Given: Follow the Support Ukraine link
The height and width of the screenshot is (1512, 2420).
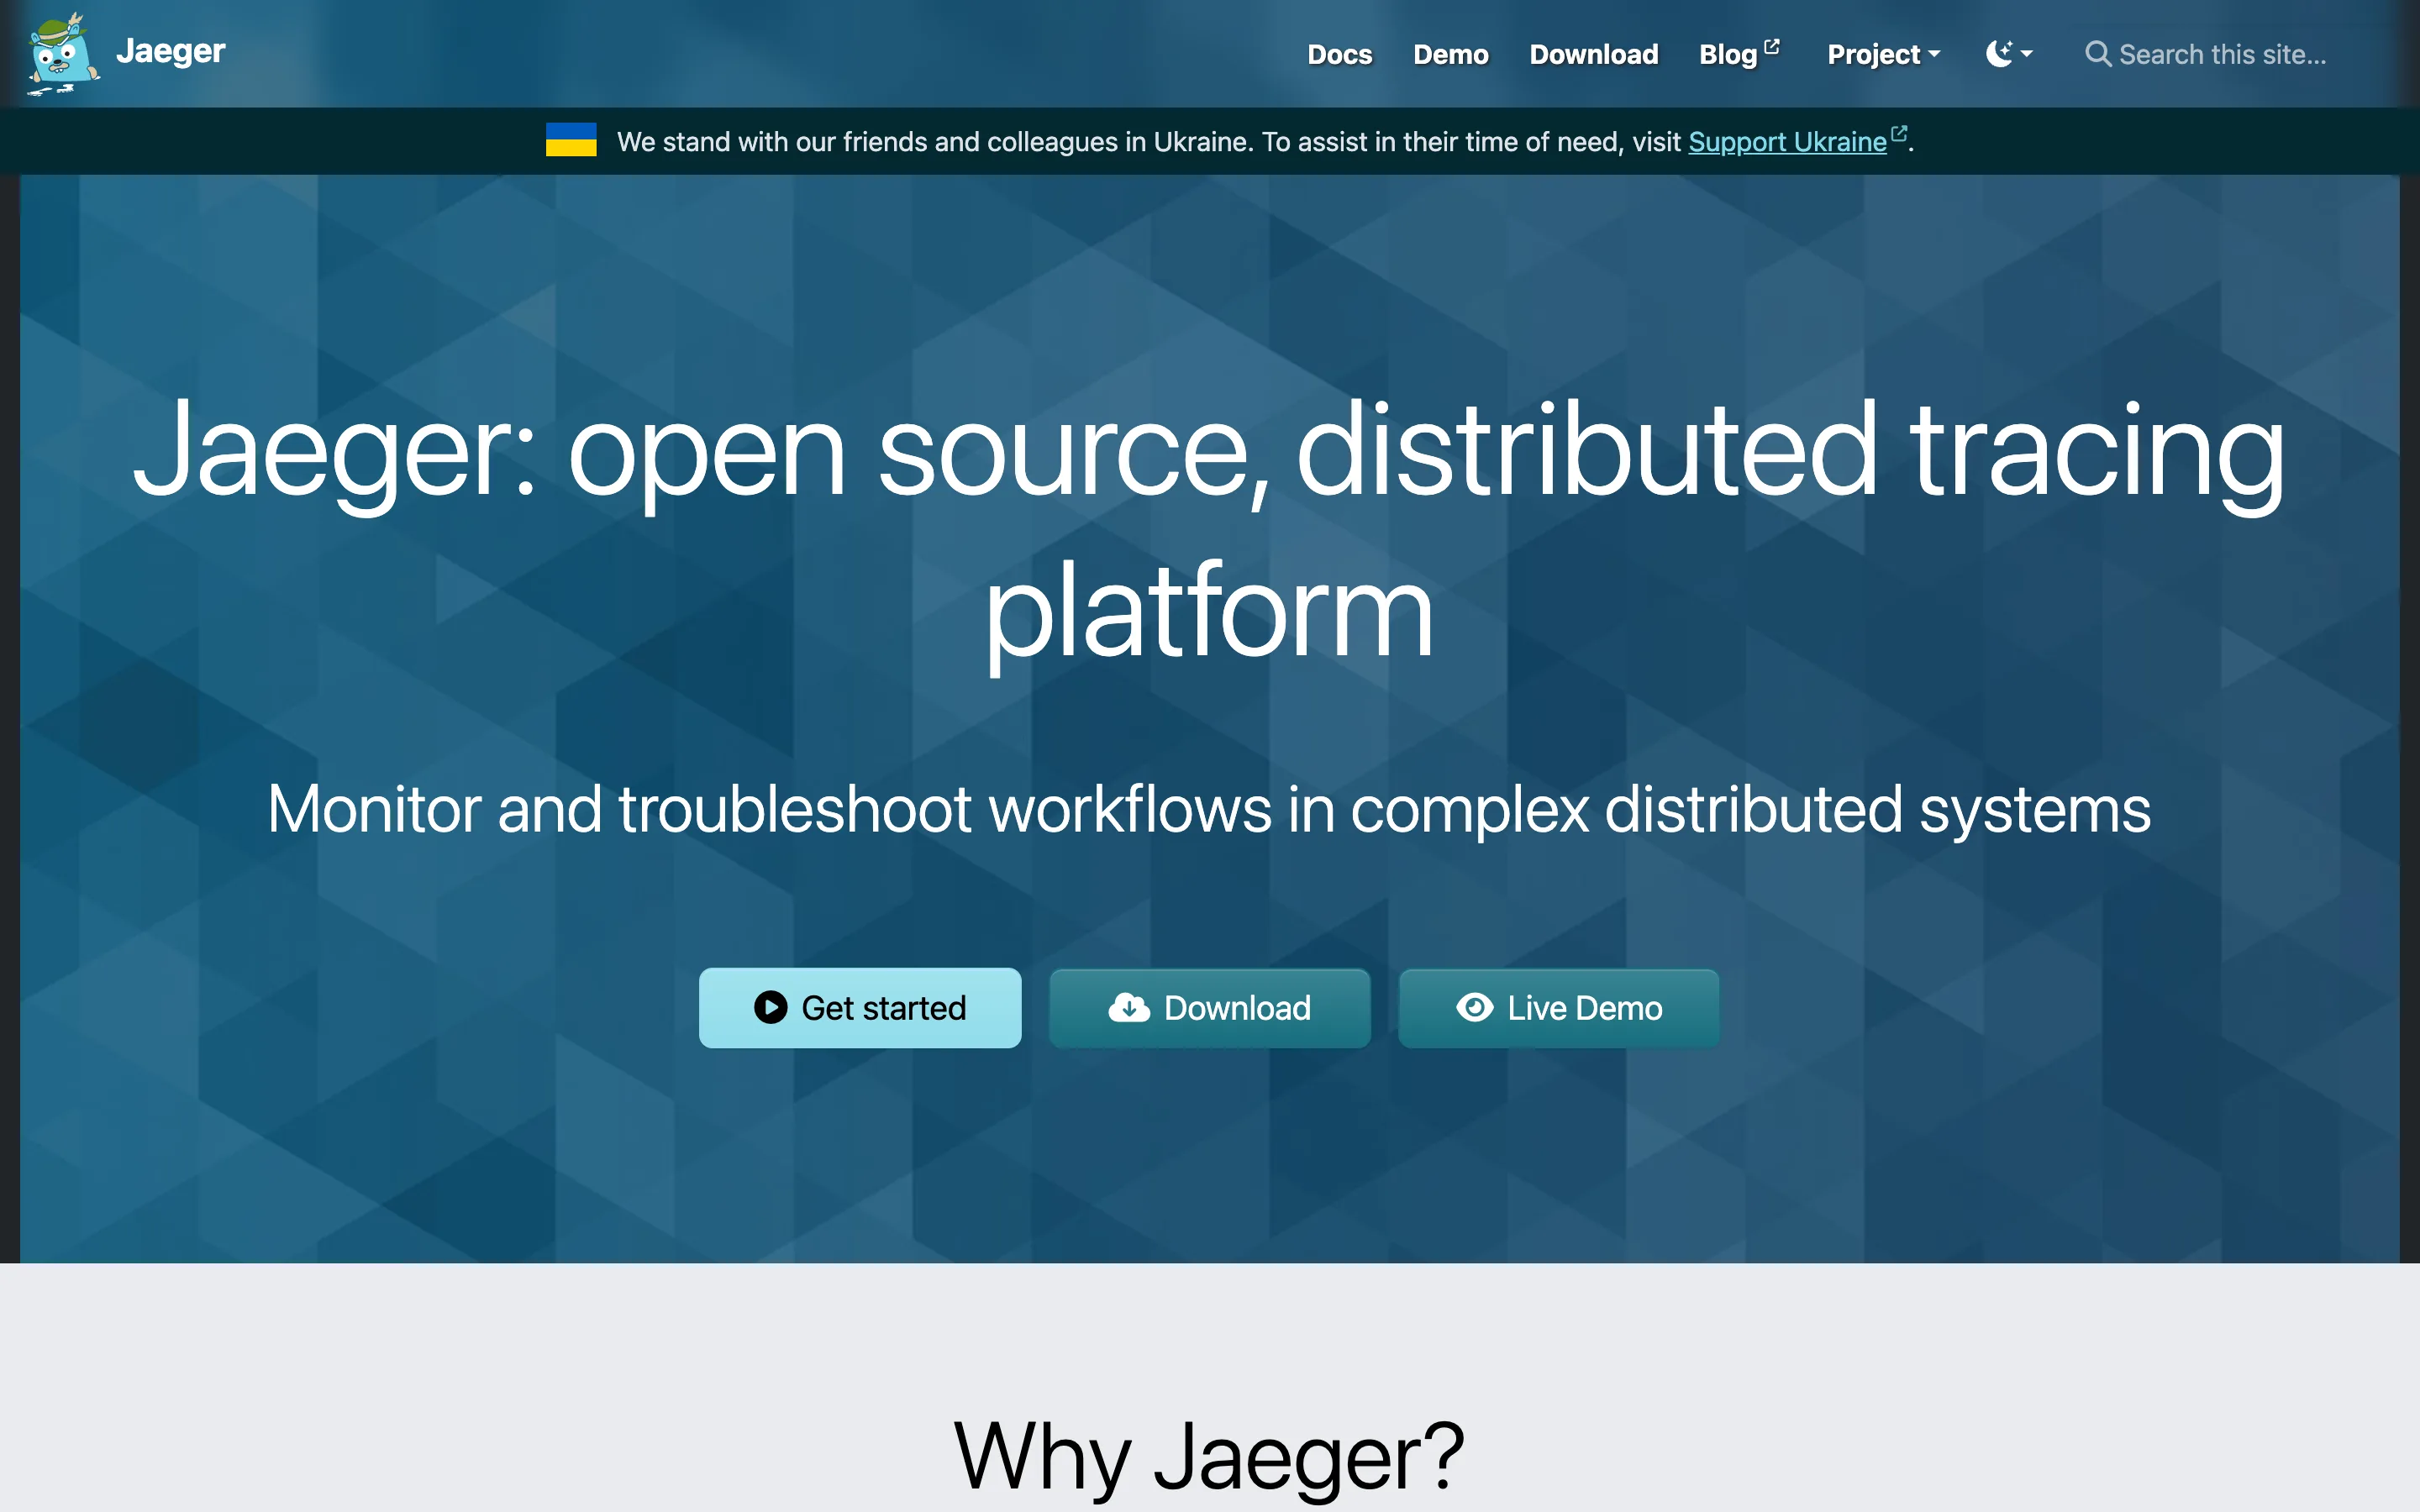Looking at the screenshot, I should 1787,142.
